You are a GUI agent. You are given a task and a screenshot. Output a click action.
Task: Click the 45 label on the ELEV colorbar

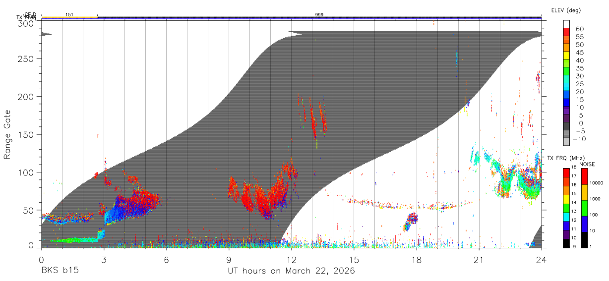click(x=579, y=53)
